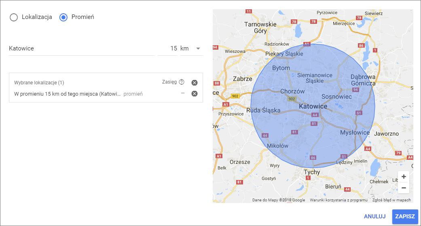
Task: Click Mysłowice label on the map
Action: [x=355, y=133]
